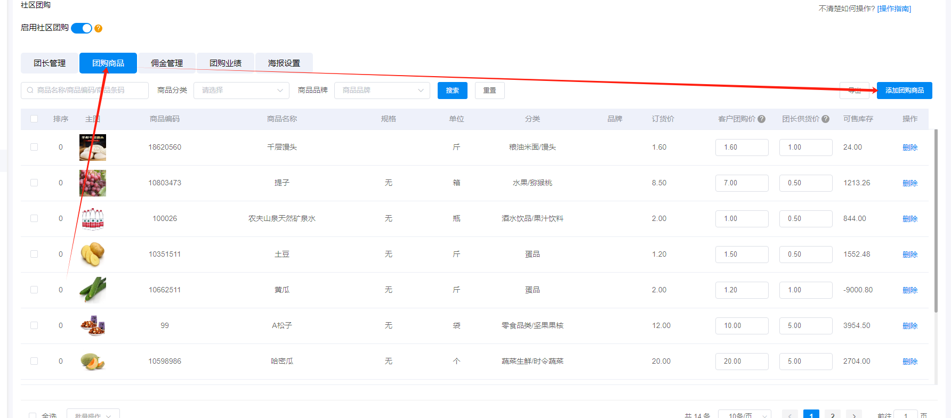
Task: Check the select-all checkbox in table header
Action: pyautogui.click(x=34, y=119)
